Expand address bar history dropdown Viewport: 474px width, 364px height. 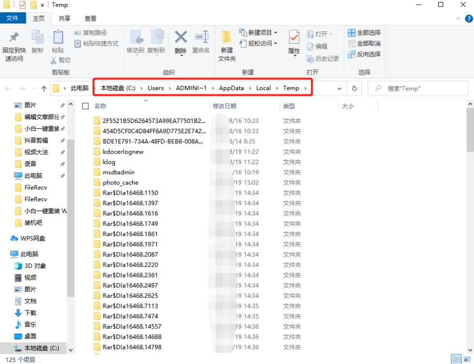(x=339, y=89)
